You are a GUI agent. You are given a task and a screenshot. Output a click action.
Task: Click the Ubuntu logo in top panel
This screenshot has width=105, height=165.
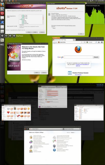pyautogui.click(x=2, y=1)
